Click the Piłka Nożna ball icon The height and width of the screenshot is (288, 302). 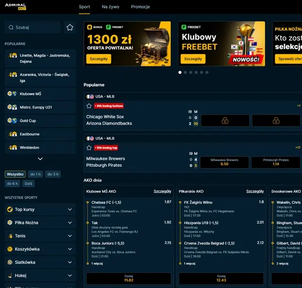point(10,223)
